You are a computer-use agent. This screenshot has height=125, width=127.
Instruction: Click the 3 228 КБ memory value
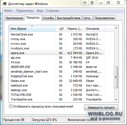(76, 90)
